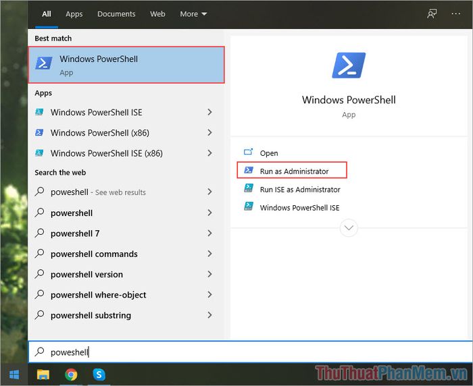This screenshot has width=473, height=386.
Task: Select Windows PowerShell ISE (x86) result
Action: click(x=126, y=153)
